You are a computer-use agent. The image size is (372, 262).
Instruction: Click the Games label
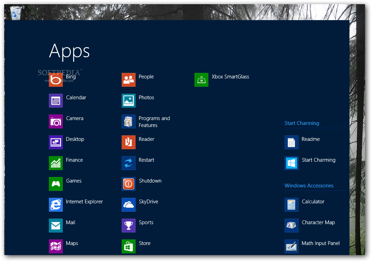[x=74, y=181]
